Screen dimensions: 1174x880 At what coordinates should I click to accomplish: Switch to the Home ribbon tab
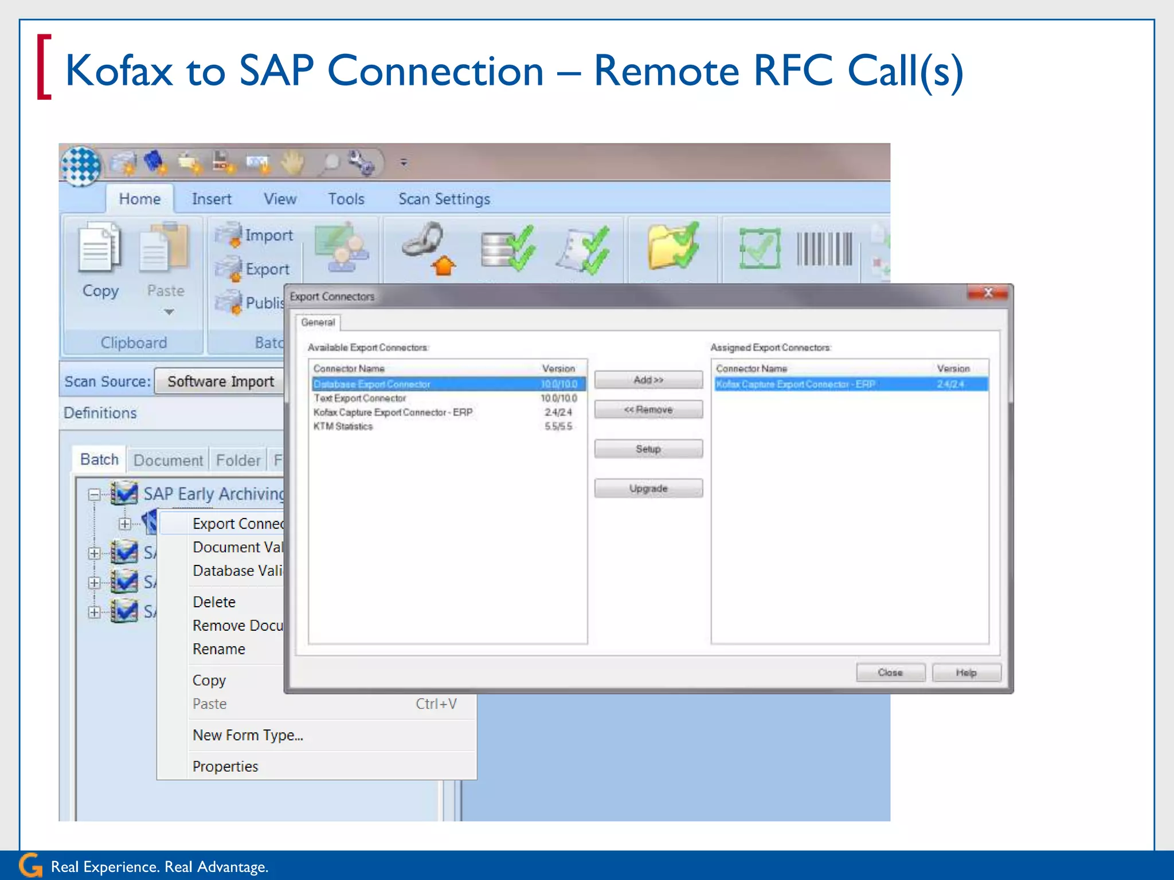[x=140, y=199]
